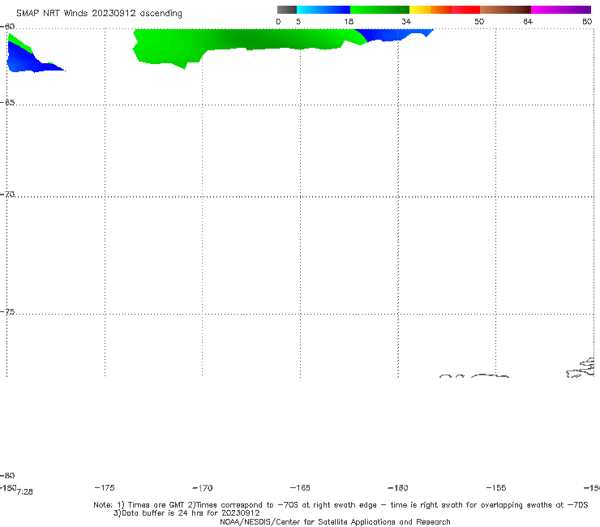
Task: Click the '50' label under the color scale
Action: point(479,22)
